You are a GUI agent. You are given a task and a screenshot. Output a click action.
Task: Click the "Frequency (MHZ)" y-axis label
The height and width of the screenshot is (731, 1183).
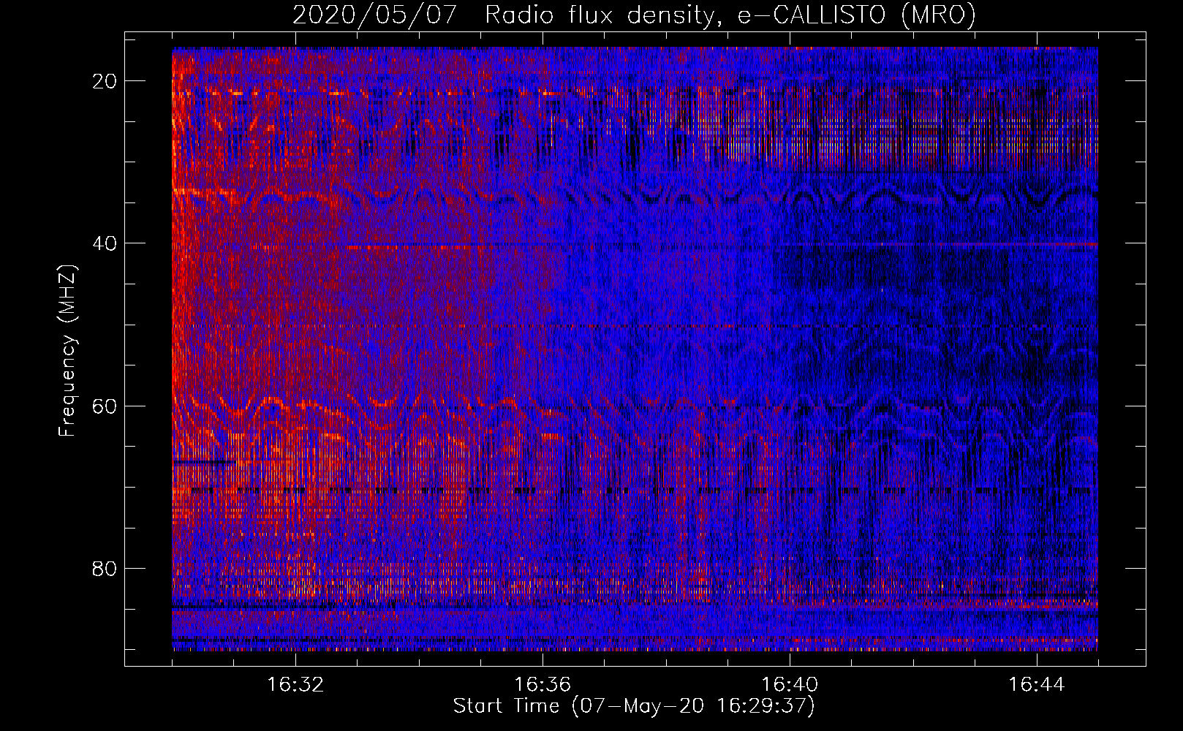pyautogui.click(x=67, y=351)
